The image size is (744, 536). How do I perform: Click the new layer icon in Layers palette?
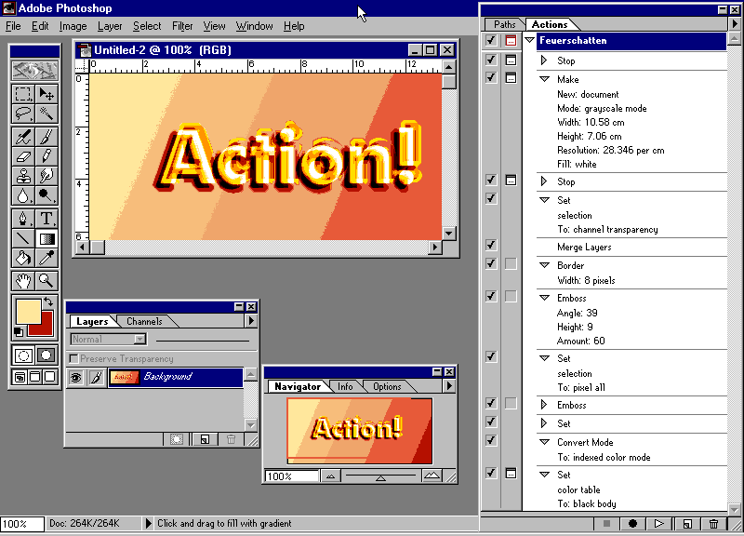click(x=205, y=439)
